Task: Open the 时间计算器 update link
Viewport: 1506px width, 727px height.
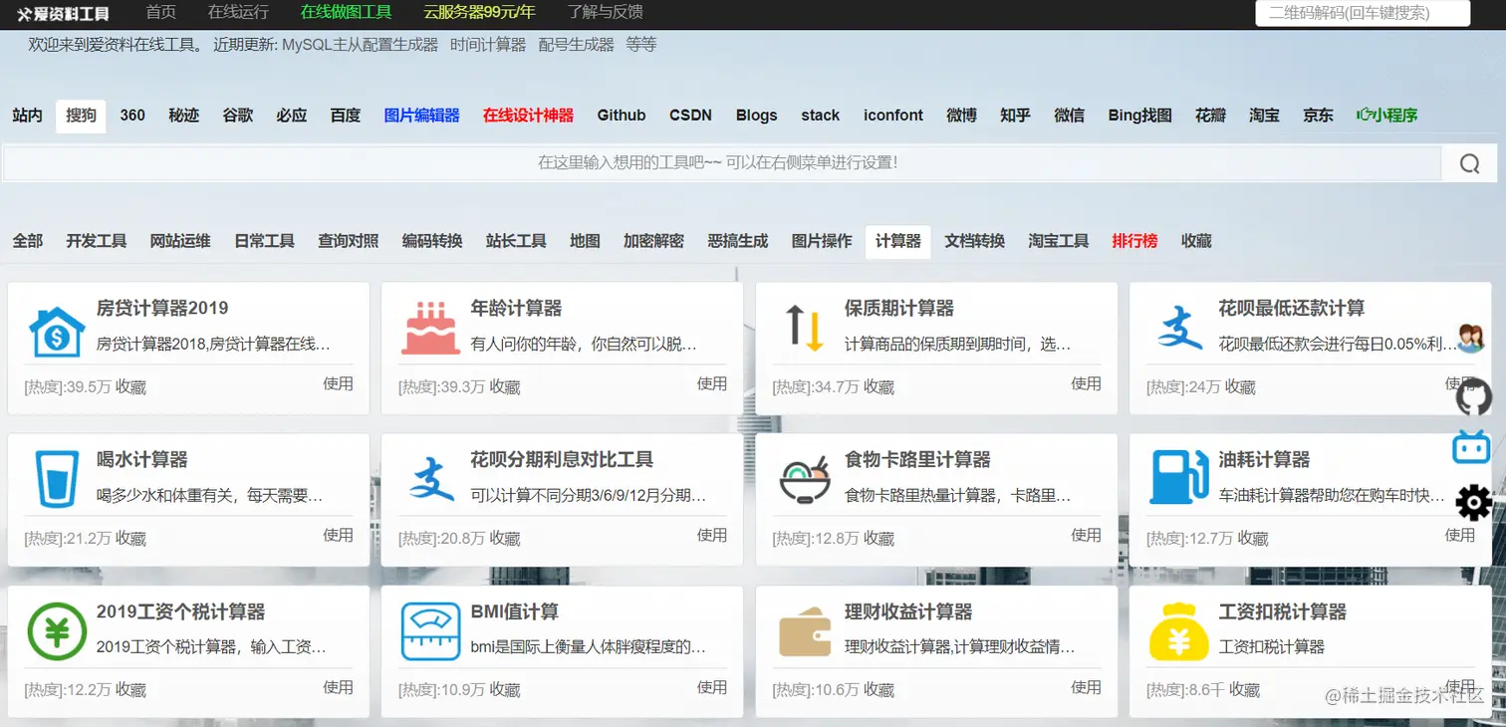Action: pos(488,45)
